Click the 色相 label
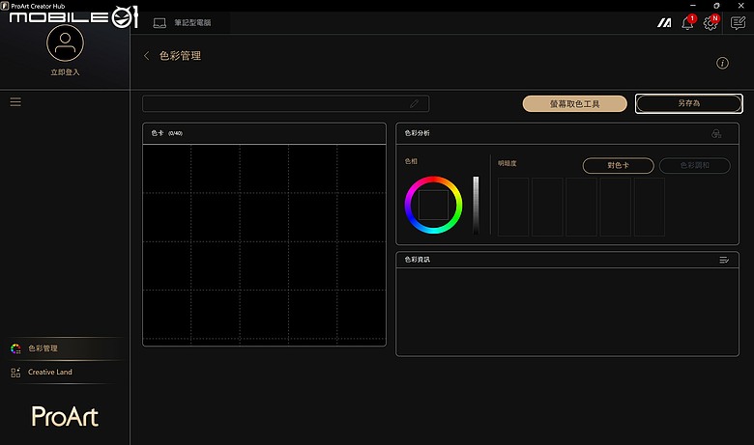Screen dimensions: 754x445 coord(411,162)
